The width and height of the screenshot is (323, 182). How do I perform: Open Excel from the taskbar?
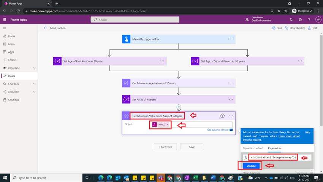tap(195, 178)
